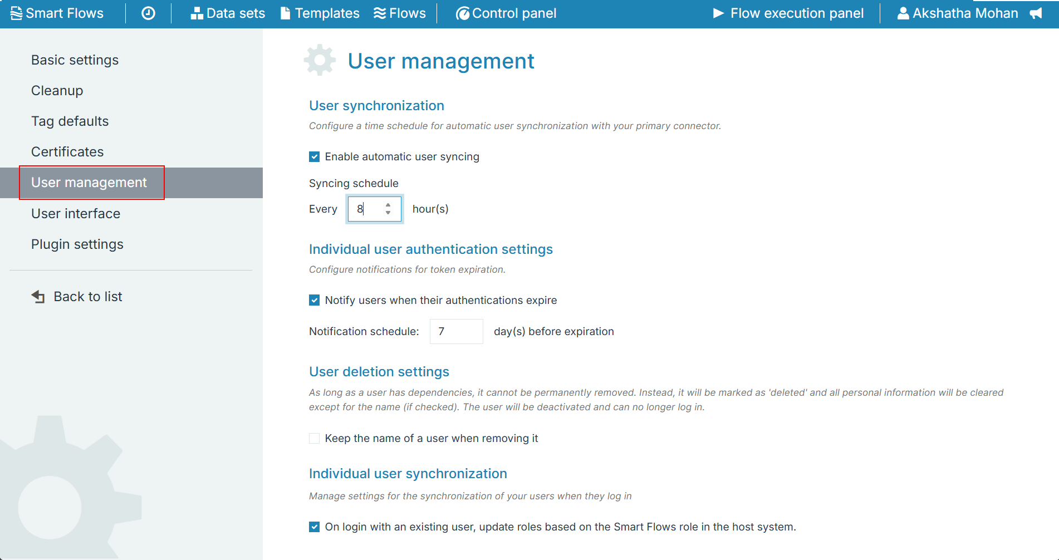Select User interface in sidebar
Image resolution: width=1059 pixels, height=560 pixels.
(x=76, y=214)
